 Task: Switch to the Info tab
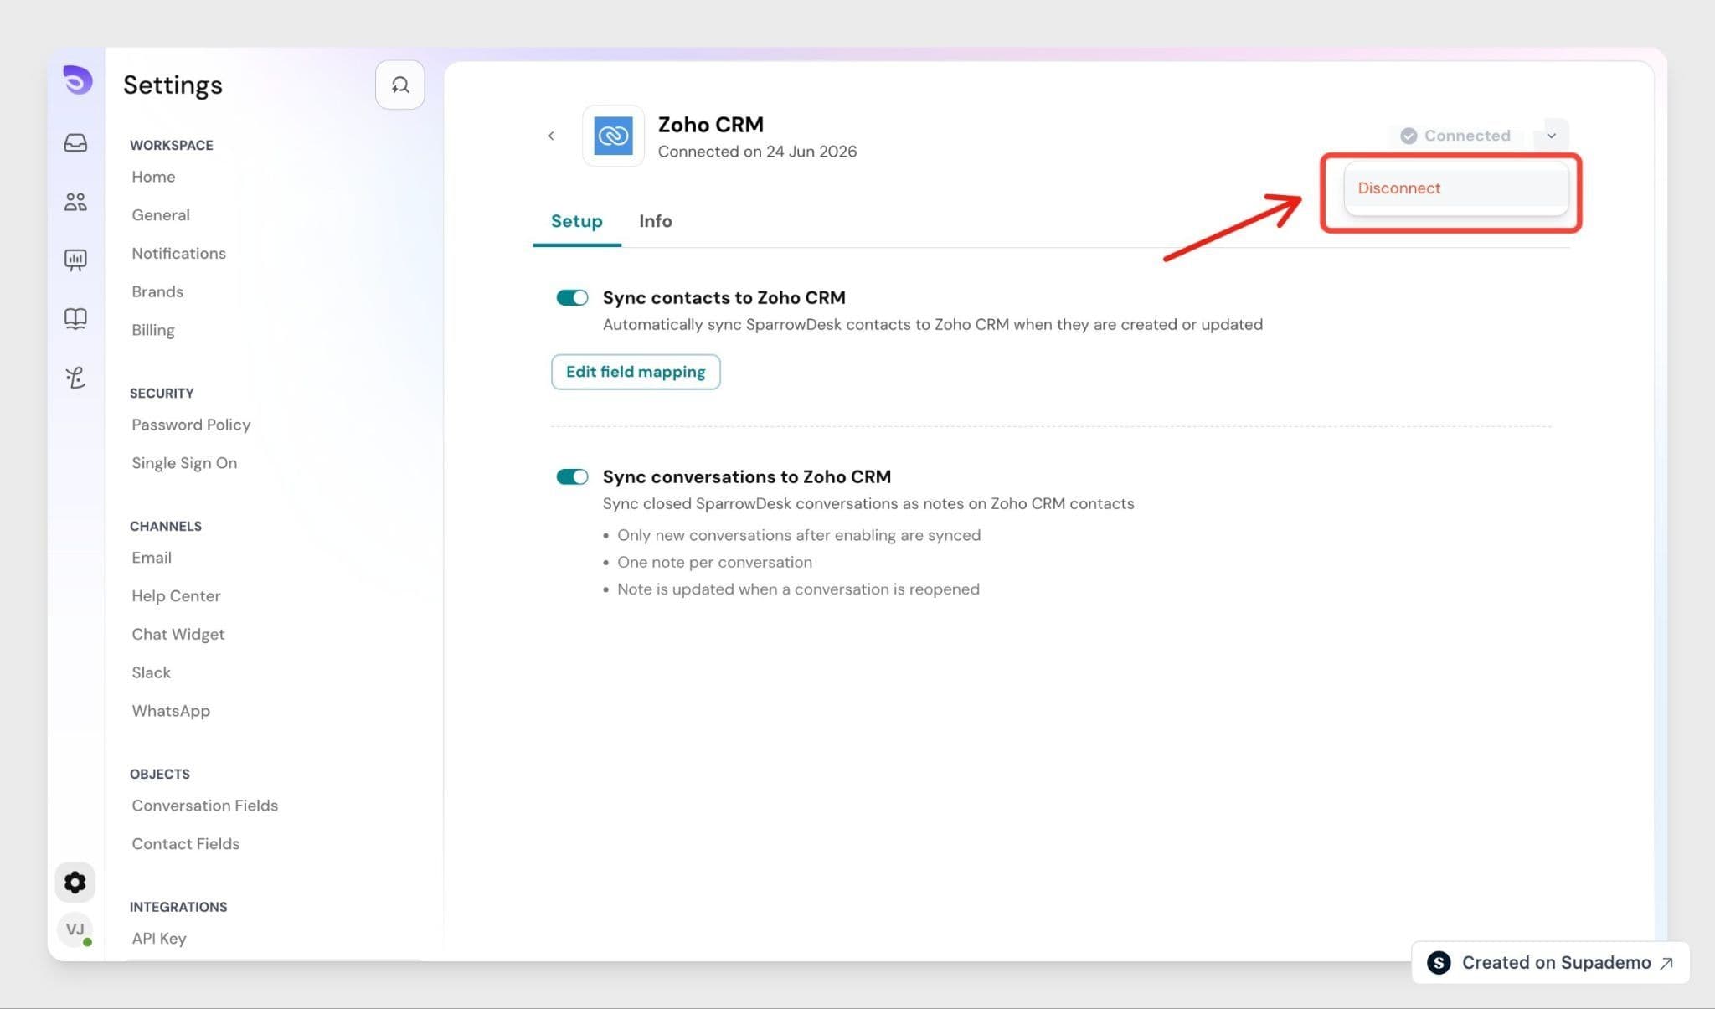(x=655, y=221)
